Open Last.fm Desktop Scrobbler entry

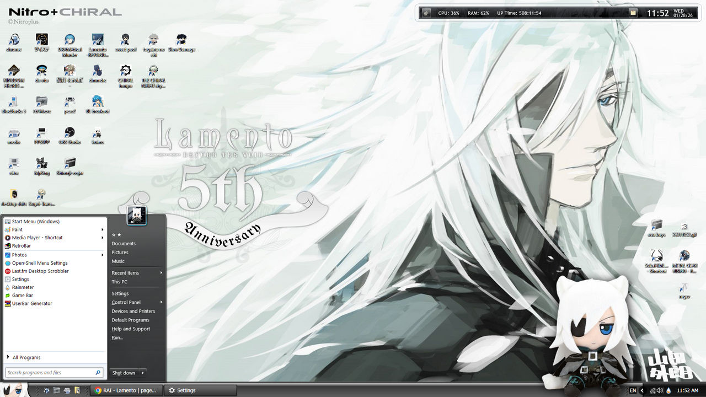click(x=54, y=271)
